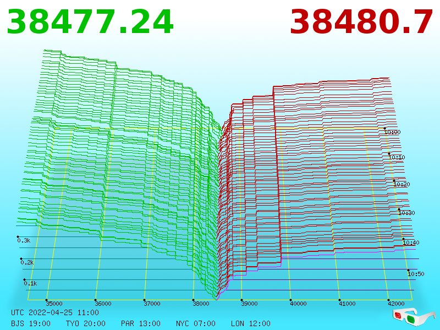Click the 0.1k depth axis label
Viewport: 440px width, 330px height.
[31, 283]
